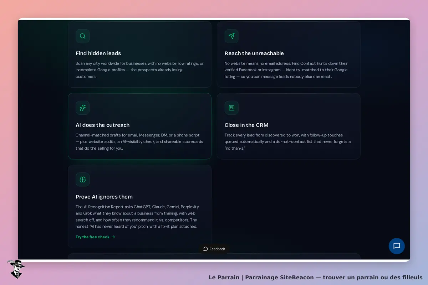Click the Le Parrain mascot logo
Screen dimensions: 428x285
16,269
